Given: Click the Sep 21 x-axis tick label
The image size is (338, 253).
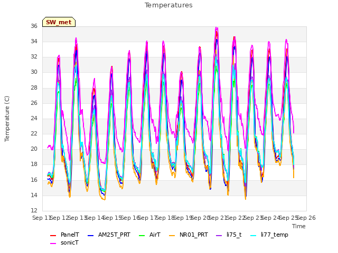Looking at the screenshot, I should click(218, 218).
